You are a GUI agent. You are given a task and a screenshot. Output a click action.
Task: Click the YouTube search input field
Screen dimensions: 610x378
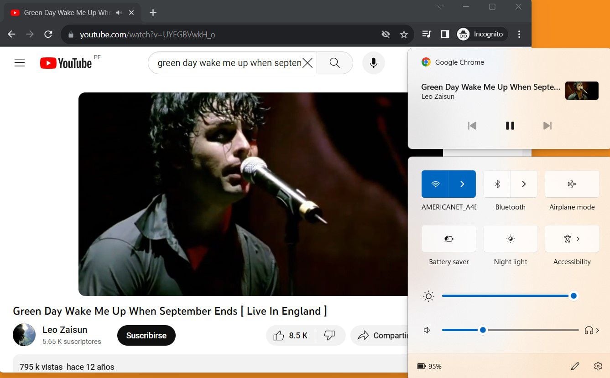(x=228, y=63)
